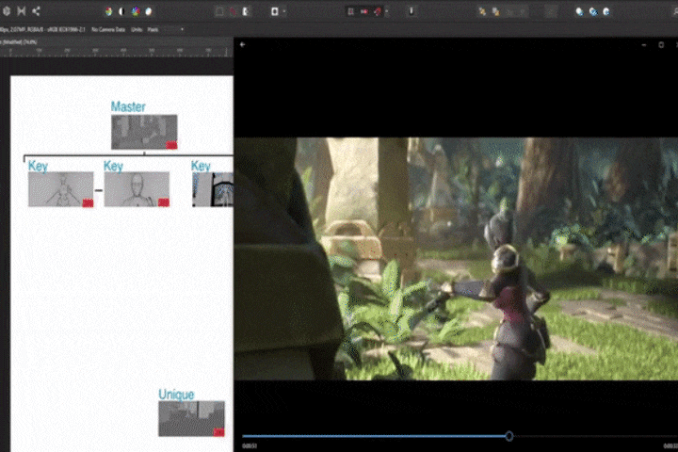
Task: Click the Unique heading text
Action: coord(176,394)
